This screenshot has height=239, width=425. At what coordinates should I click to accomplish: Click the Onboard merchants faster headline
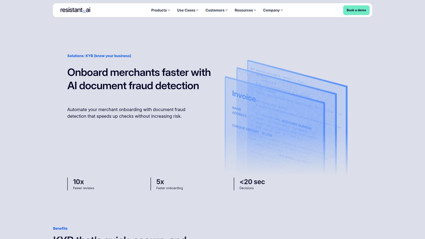(139, 79)
